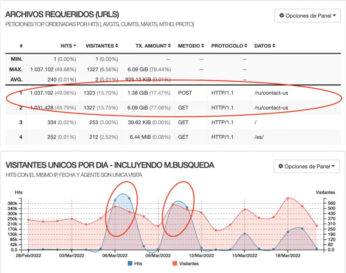This screenshot has height=273, width=346.
Task: Sort table by VISITANTES column
Action: (x=101, y=46)
